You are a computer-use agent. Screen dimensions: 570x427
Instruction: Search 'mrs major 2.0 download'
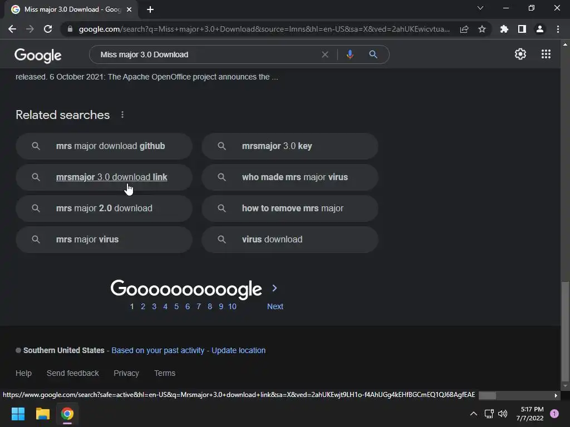pyautogui.click(x=104, y=208)
